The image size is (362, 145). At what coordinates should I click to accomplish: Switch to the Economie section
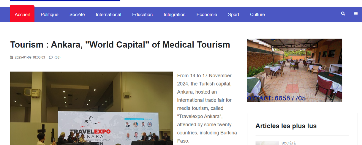tap(207, 14)
